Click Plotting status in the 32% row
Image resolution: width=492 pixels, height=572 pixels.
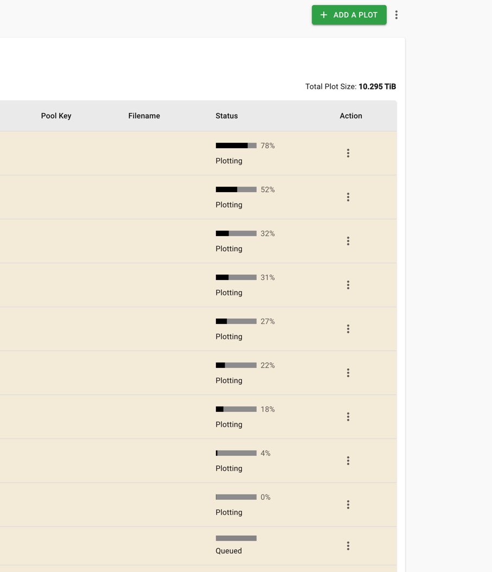(x=229, y=249)
